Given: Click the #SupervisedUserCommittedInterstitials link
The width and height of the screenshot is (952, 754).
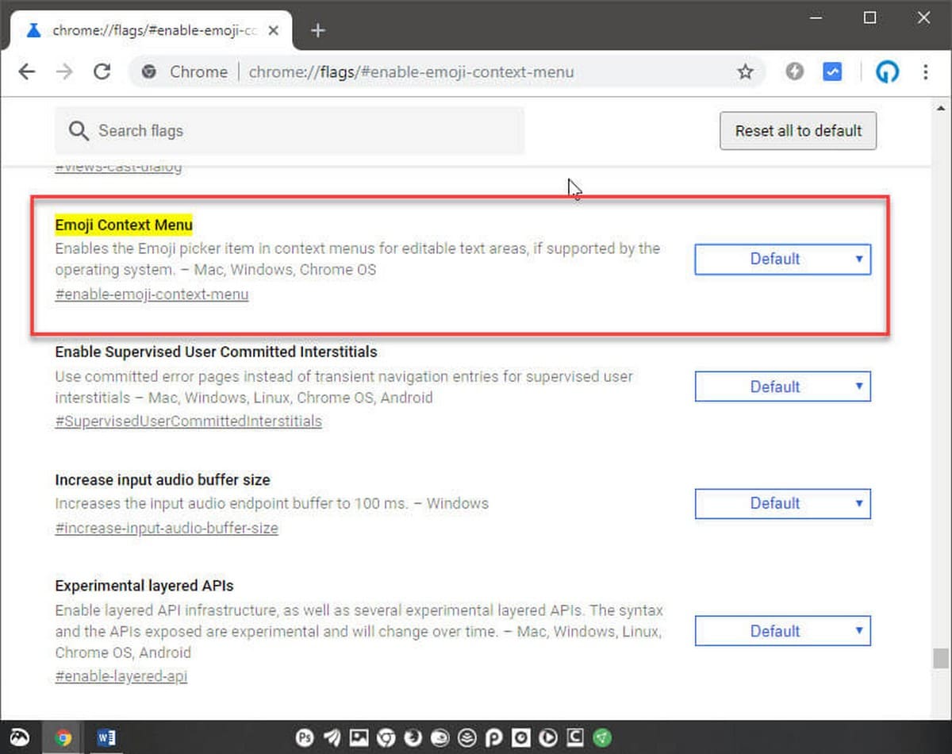Looking at the screenshot, I should coord(188,421).
